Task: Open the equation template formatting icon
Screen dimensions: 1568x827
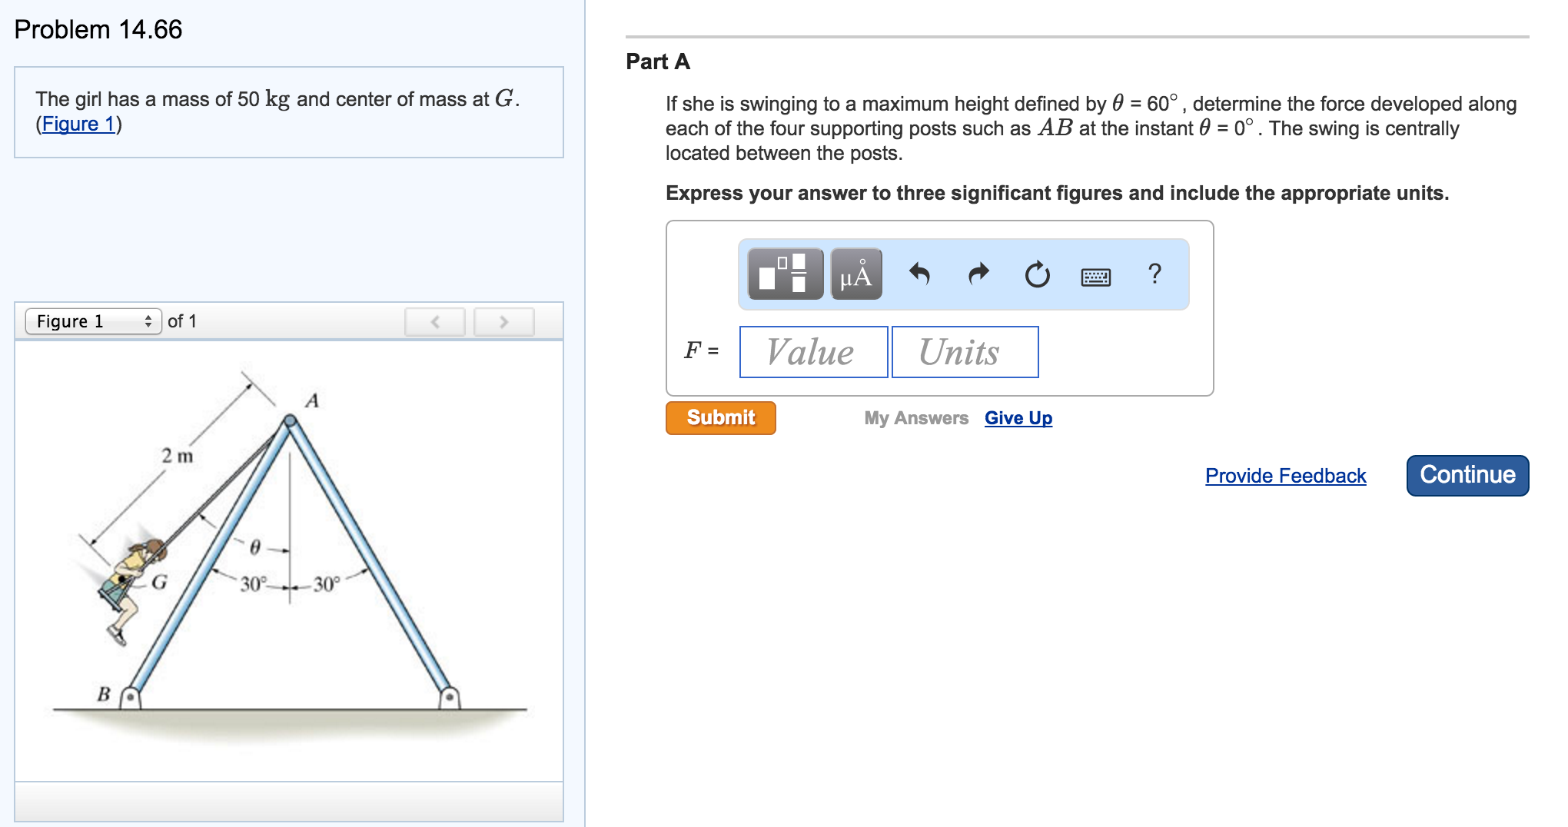Action: 784,274
